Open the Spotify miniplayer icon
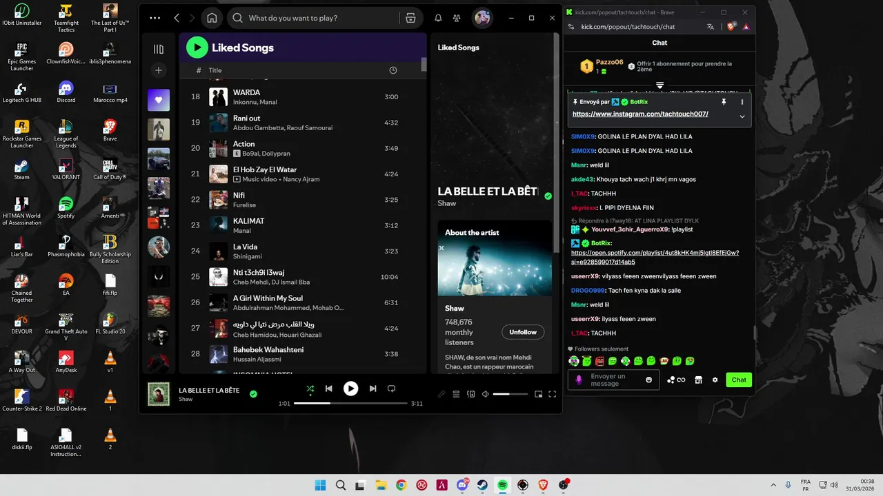Image resolution: width=883 pixels, height=496 pixels. click(538, 394)
